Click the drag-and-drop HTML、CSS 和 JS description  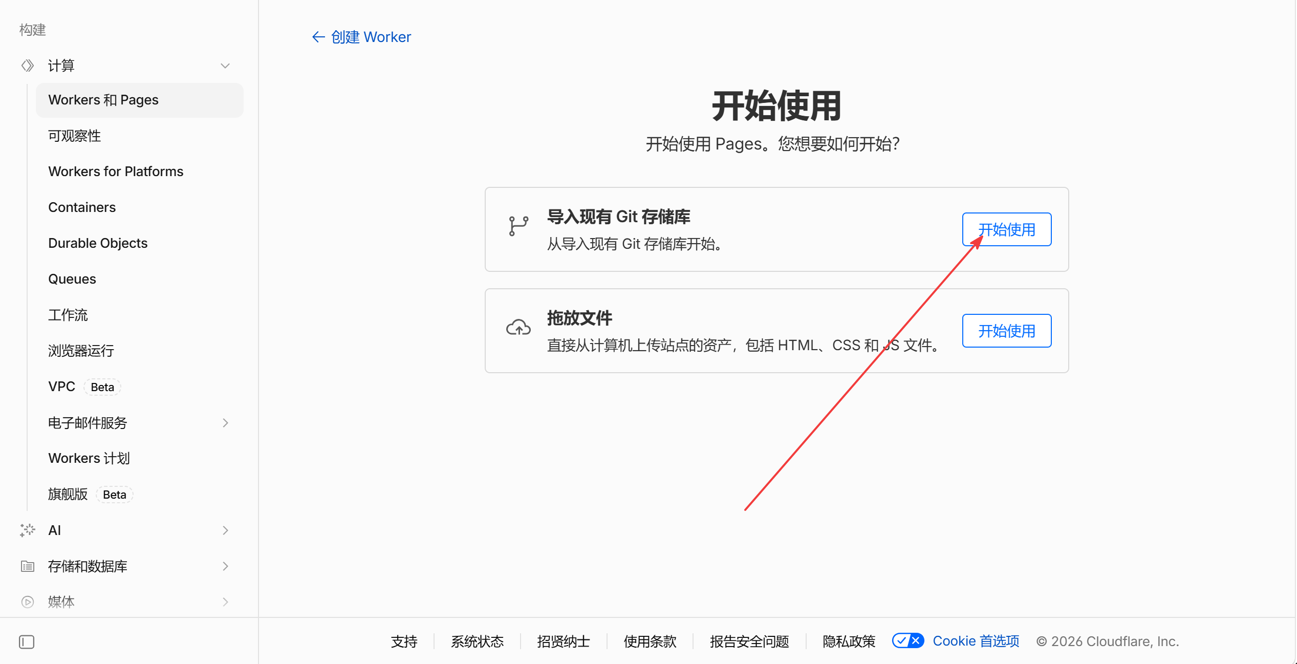click(744, 345)
